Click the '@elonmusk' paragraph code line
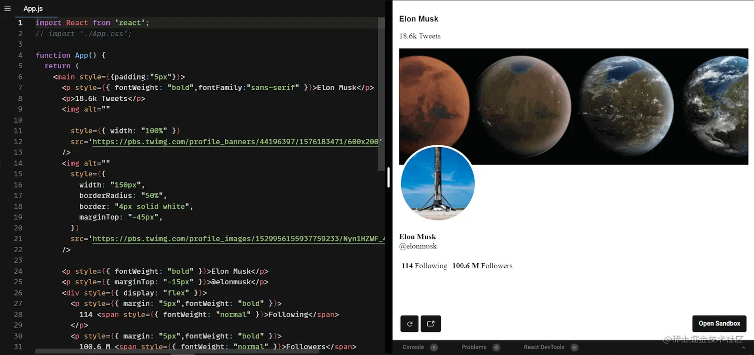 click(165, 282)
